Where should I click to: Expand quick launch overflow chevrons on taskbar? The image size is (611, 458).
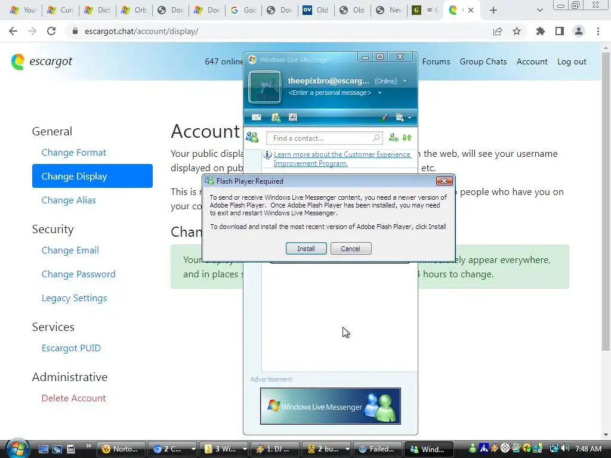tap(89, 446)
